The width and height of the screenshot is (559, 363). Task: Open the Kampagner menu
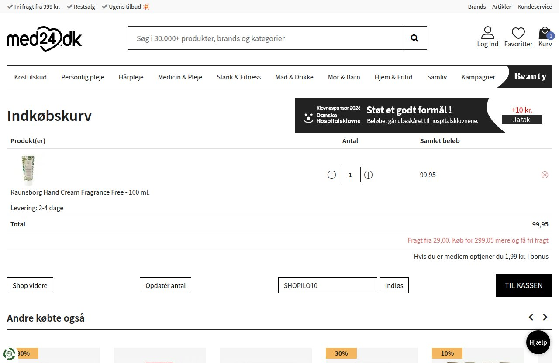pos(478,77)
